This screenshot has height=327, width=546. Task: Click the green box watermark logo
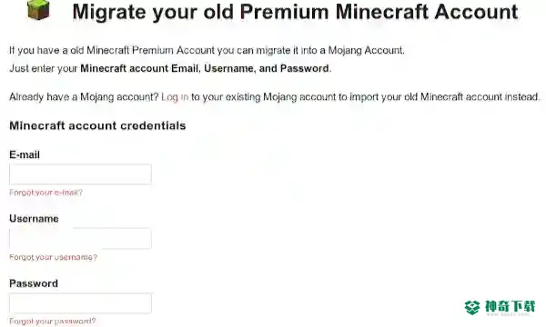pos(472,307)
